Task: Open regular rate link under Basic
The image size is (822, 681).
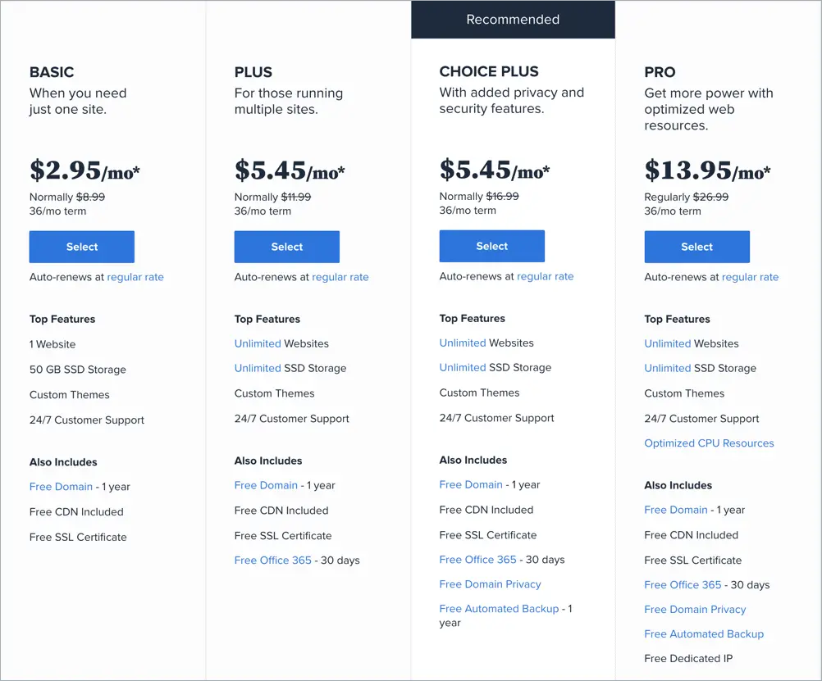Action: tap(135, 277)
